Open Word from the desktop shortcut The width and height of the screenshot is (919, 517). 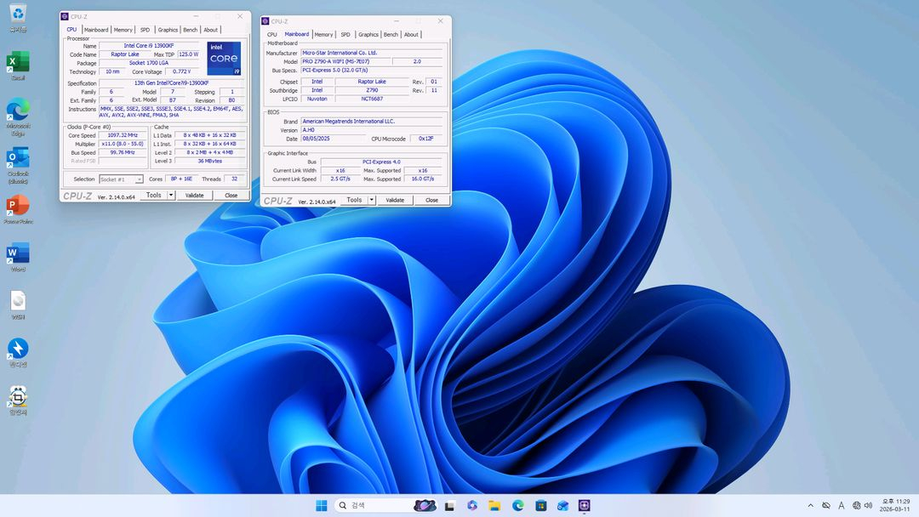point(18,252)
